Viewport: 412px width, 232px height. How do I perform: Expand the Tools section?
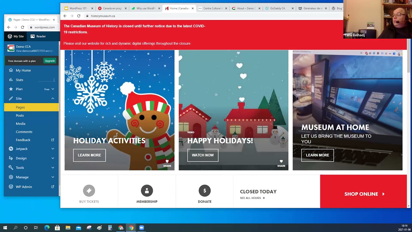(53, 168)
